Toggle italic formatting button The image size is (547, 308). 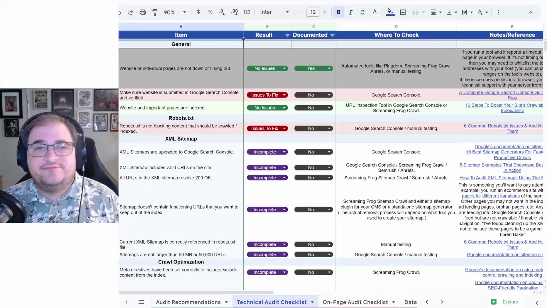(x=350, y=12)
